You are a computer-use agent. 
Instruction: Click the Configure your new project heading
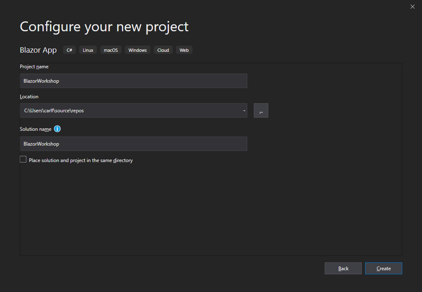click(x=104, y=27)
